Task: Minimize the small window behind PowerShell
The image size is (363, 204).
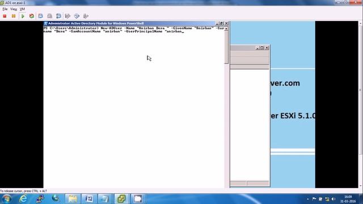Action: click(258, 48)
